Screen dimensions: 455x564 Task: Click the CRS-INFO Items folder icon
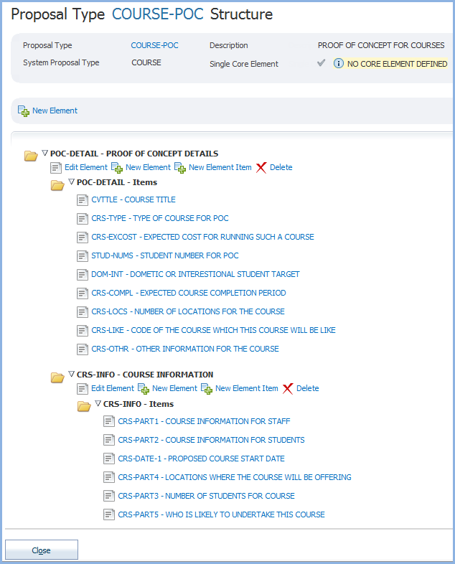84,406
